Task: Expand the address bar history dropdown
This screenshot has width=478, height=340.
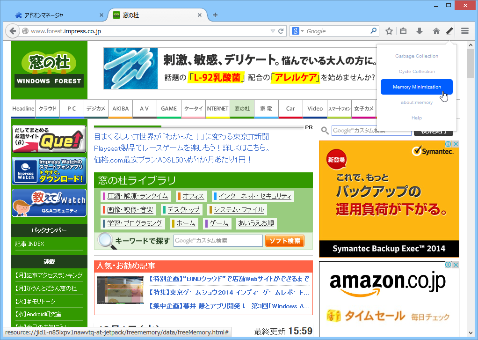Action: [x=273, y=31]
